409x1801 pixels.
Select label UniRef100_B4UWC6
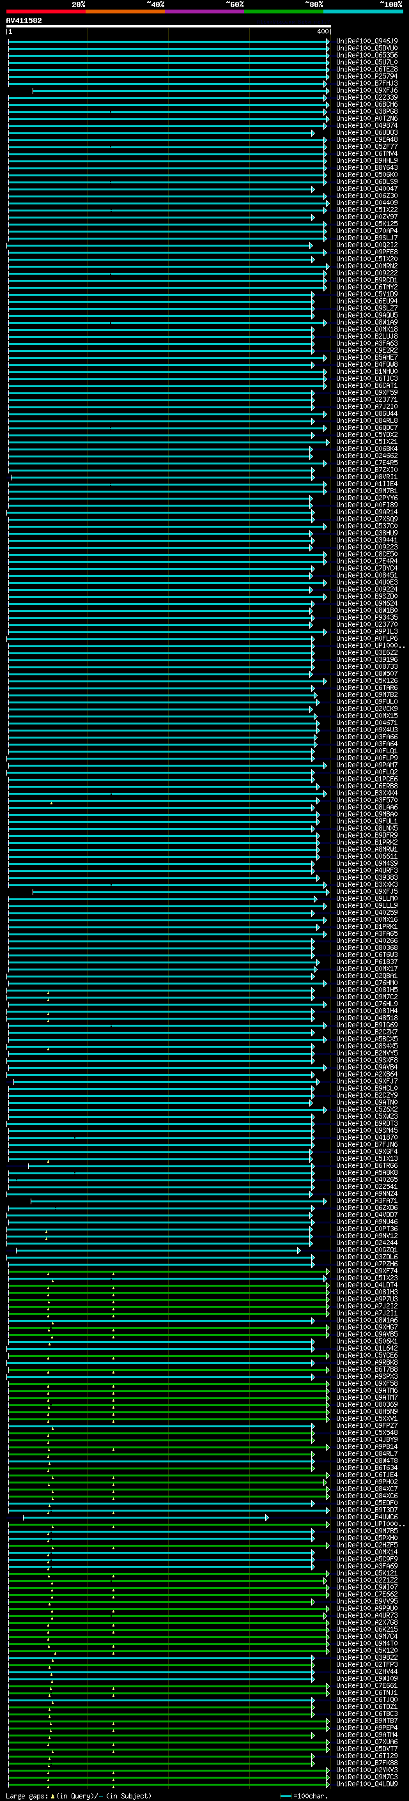(367, 1517)
